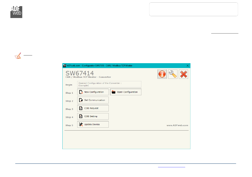
Task: Open settings with the wrench icon
Action: pyautogui.click(x=173, y=74)
